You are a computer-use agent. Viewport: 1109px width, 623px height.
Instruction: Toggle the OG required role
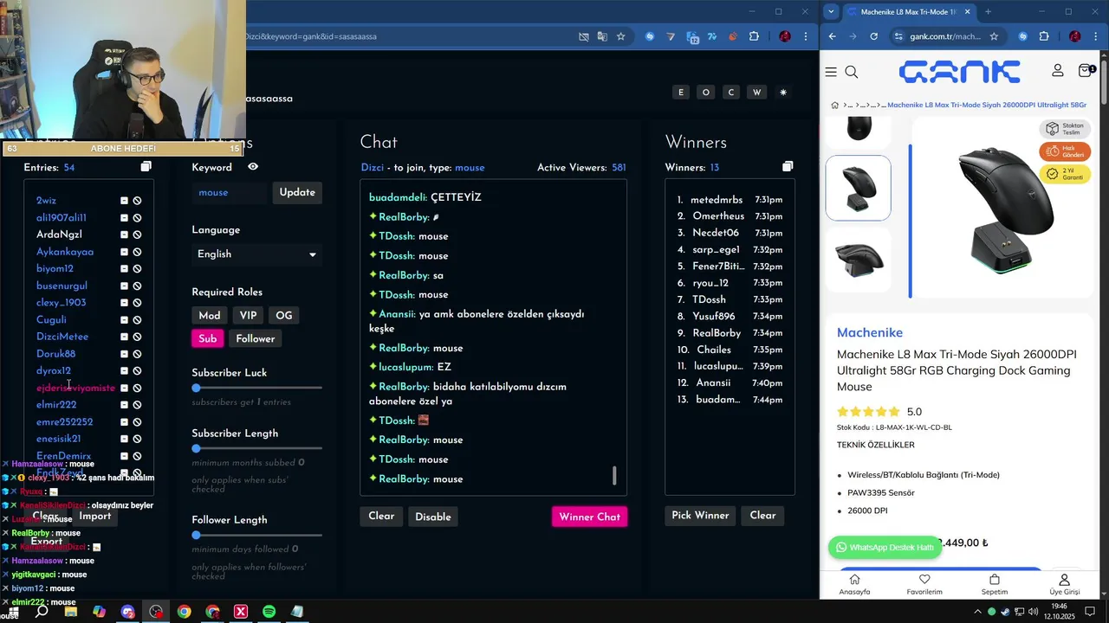tap(284, 316)
